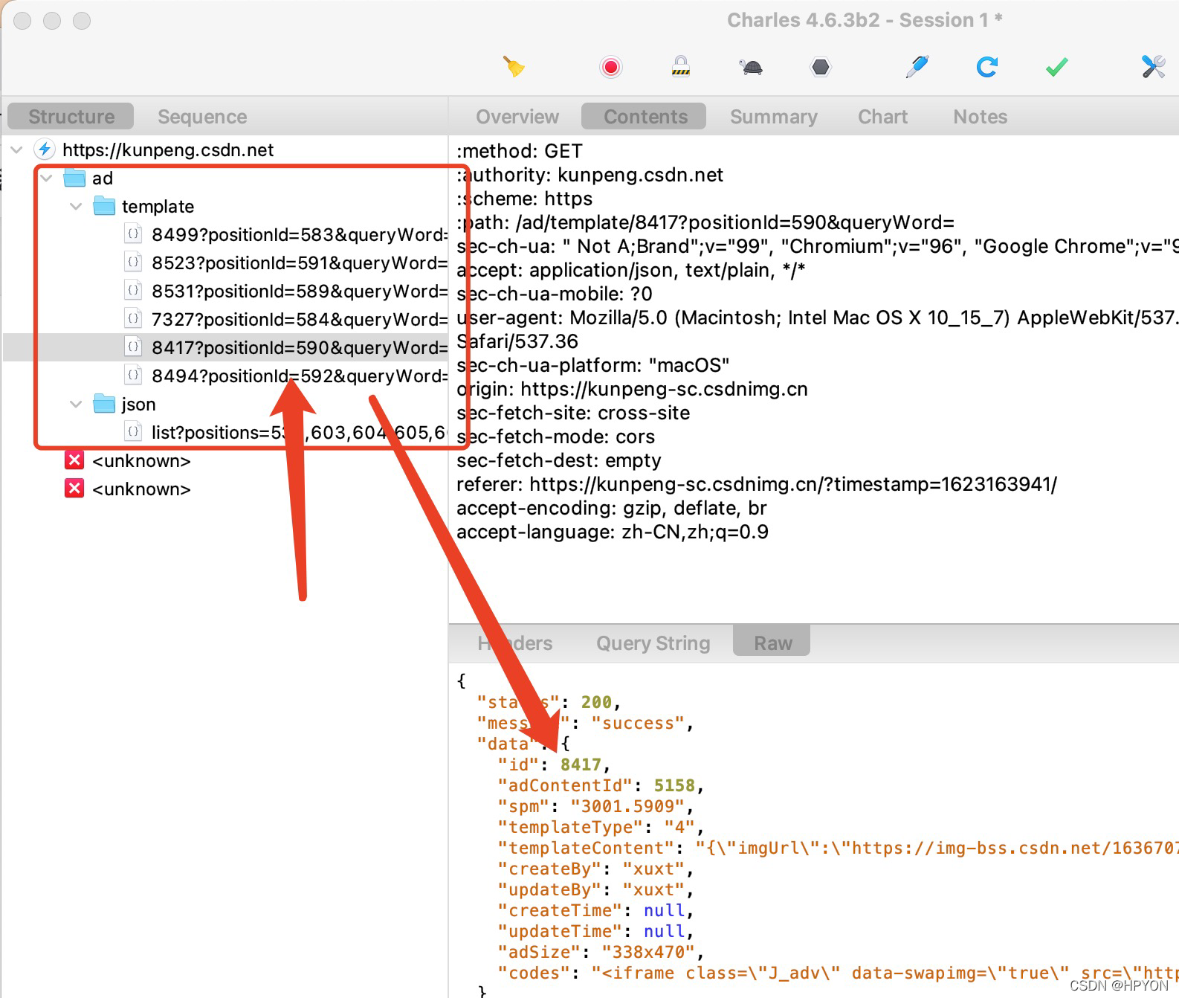Collapse the template folder chevron

tap(76, 207)
